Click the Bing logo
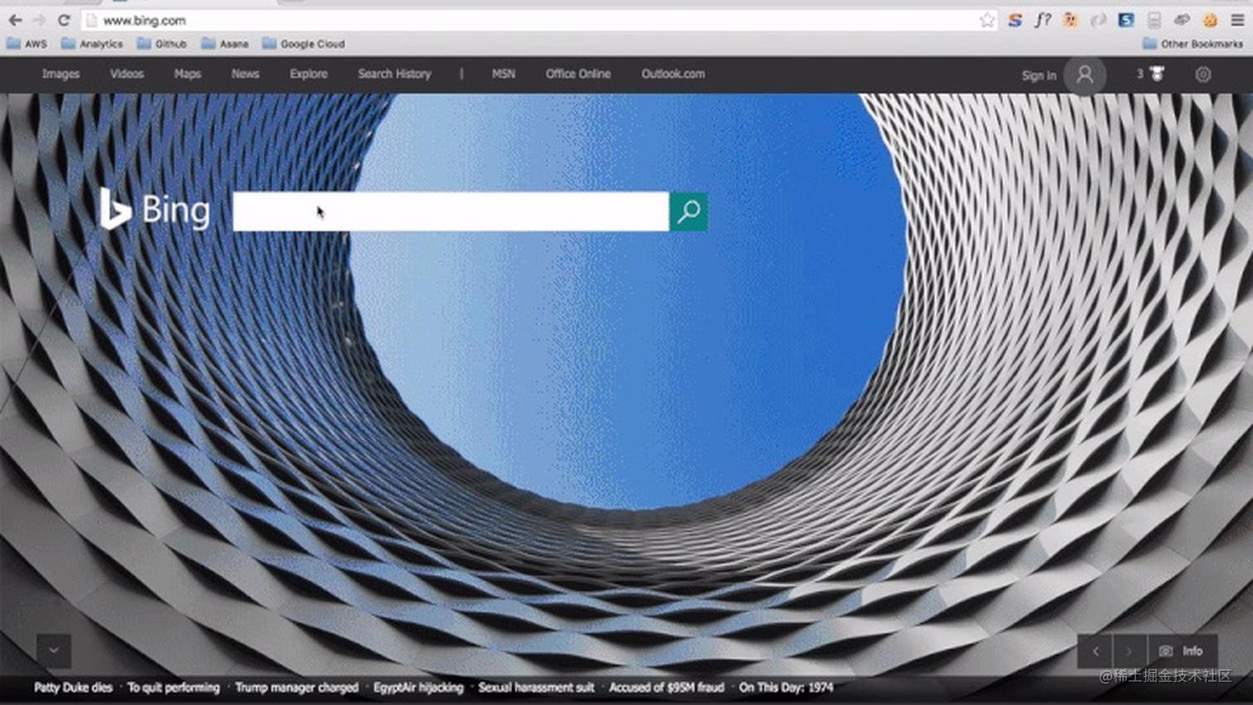The width and height of the screenshot is (1253, 705). pos(157,209)
